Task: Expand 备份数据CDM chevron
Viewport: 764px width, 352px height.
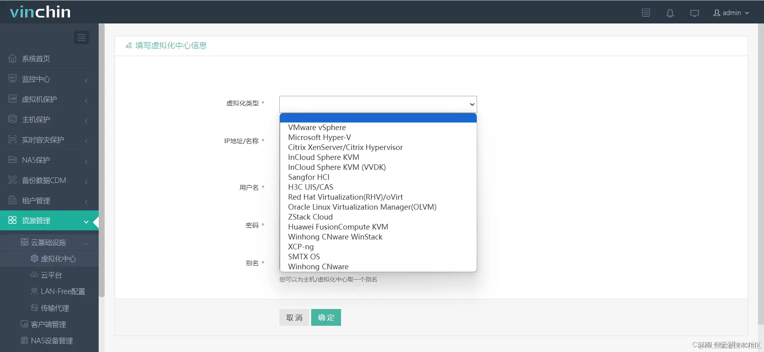Action: [x=86, y=181]
